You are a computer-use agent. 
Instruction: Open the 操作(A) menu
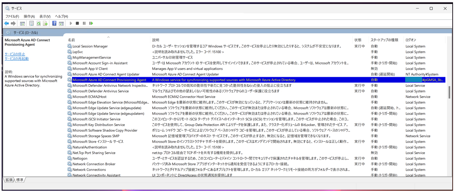29,16
